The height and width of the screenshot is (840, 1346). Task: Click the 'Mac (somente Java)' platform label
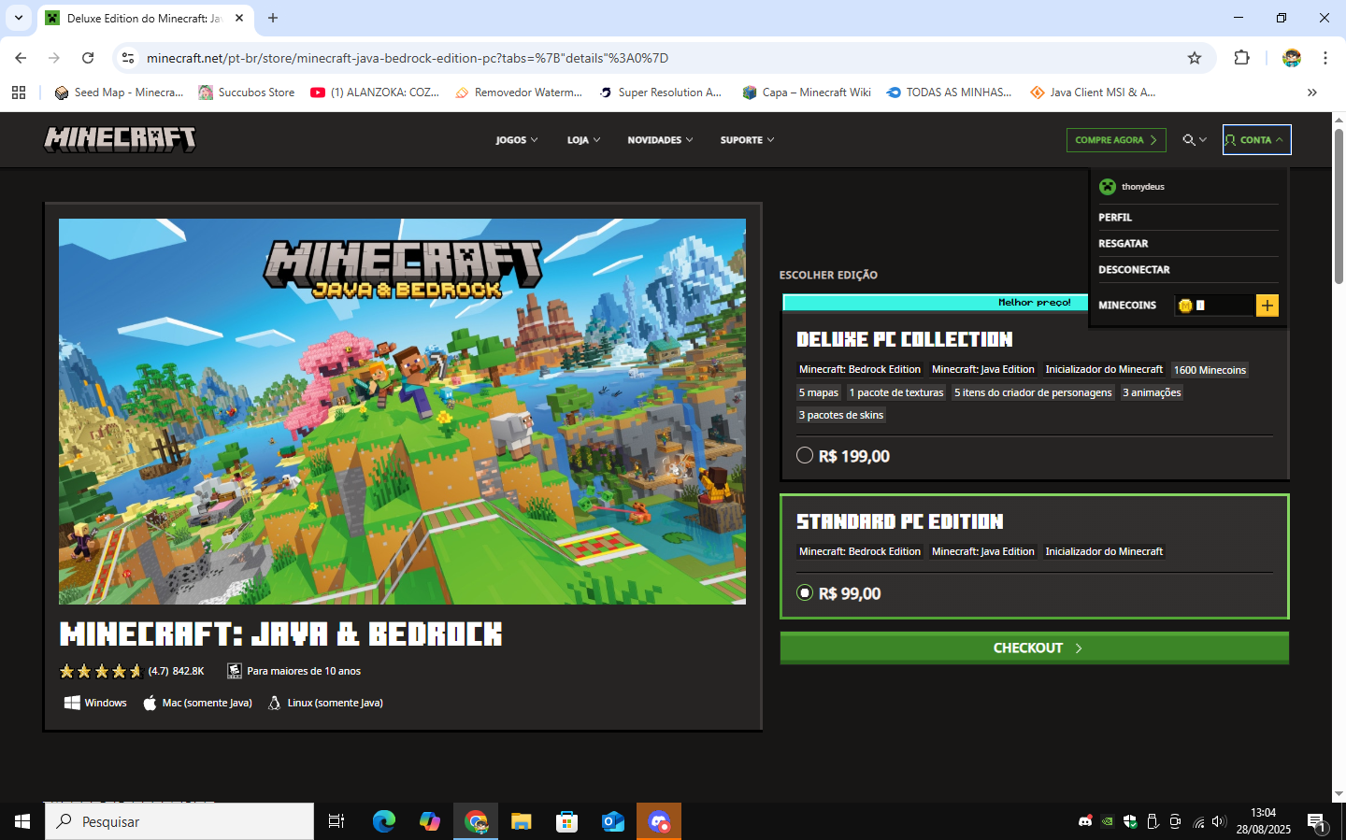tap(208, 703)
